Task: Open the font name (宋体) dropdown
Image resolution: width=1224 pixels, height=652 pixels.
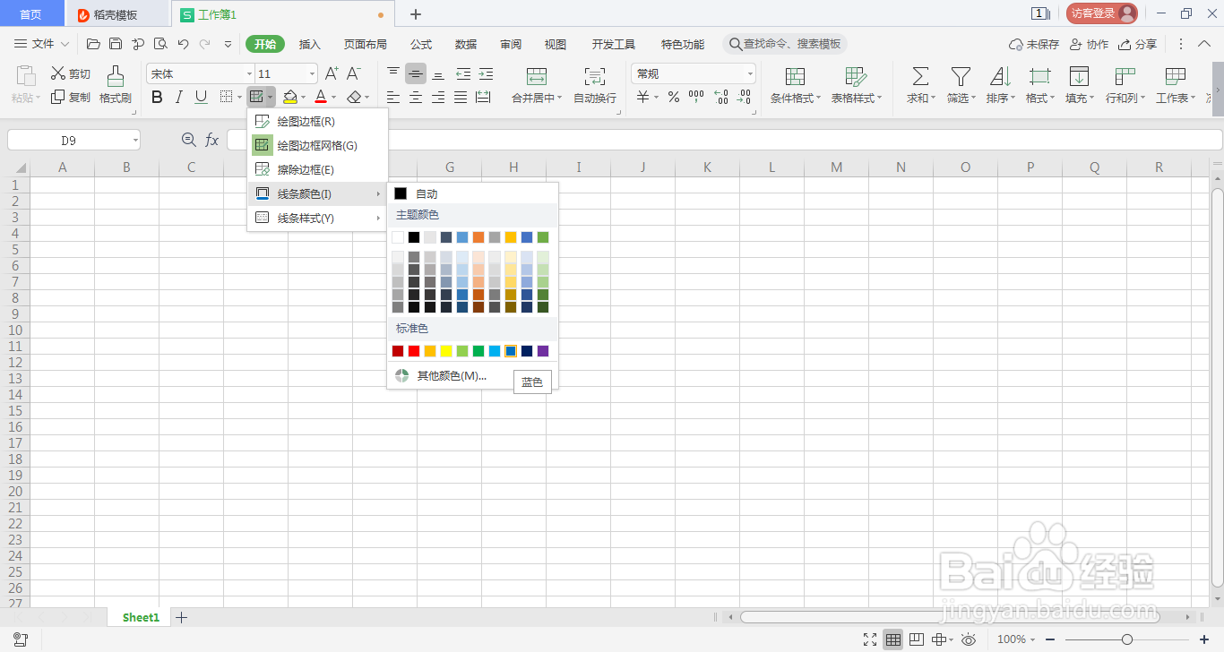Action: coord(249,74)
